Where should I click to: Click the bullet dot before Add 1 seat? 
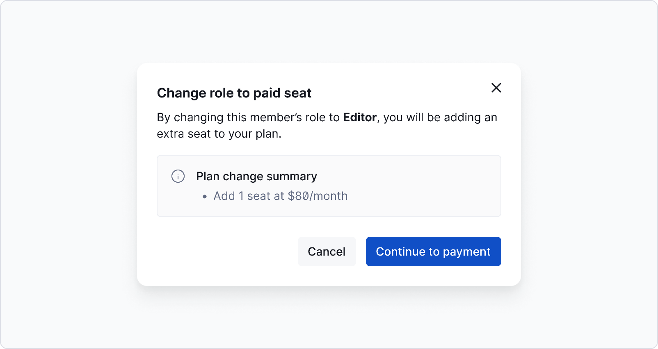(x=205, y=197)
